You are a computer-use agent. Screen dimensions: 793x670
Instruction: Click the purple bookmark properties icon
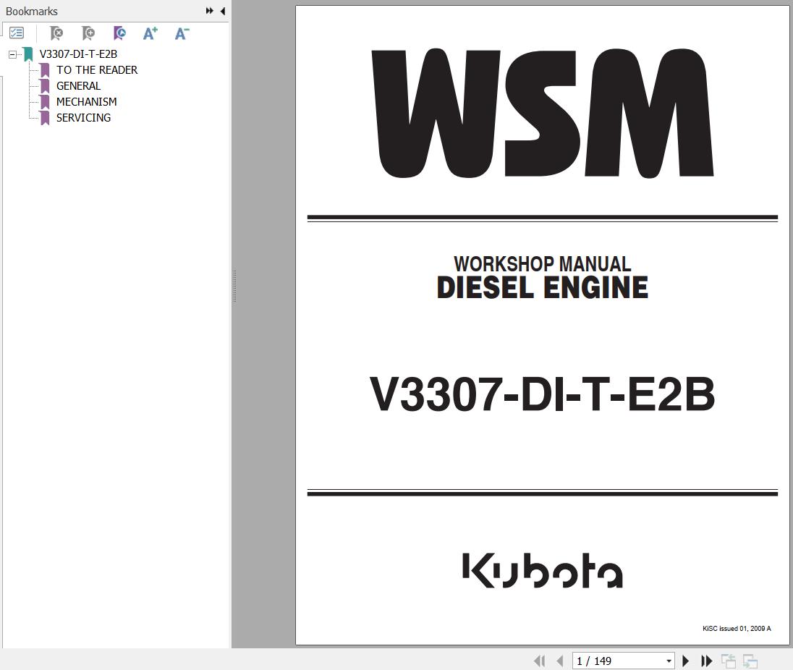click(119, 33)
